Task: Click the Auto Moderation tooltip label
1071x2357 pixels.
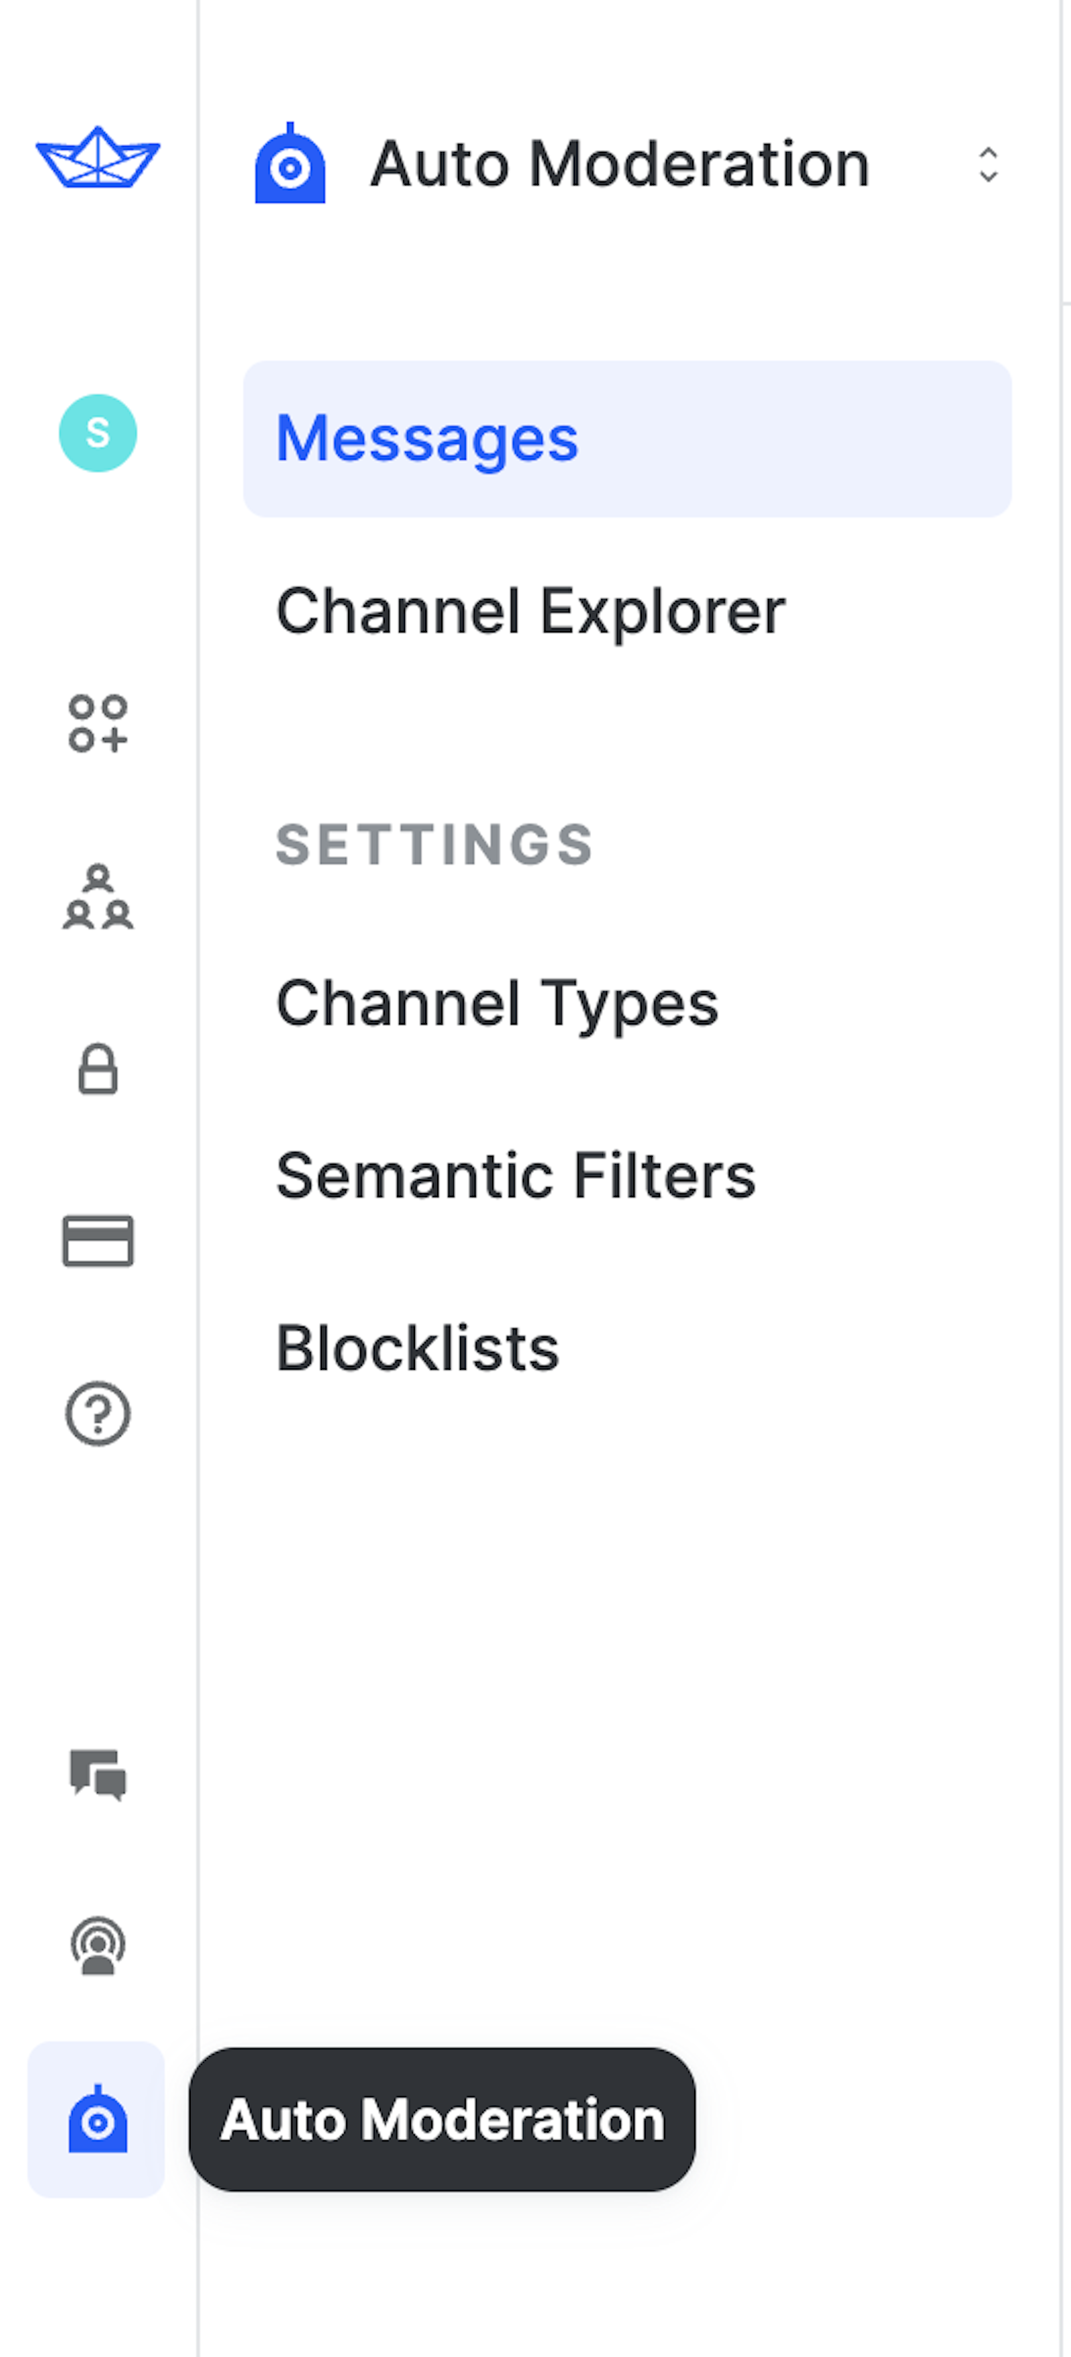Action: click(x=442, y=2119)
